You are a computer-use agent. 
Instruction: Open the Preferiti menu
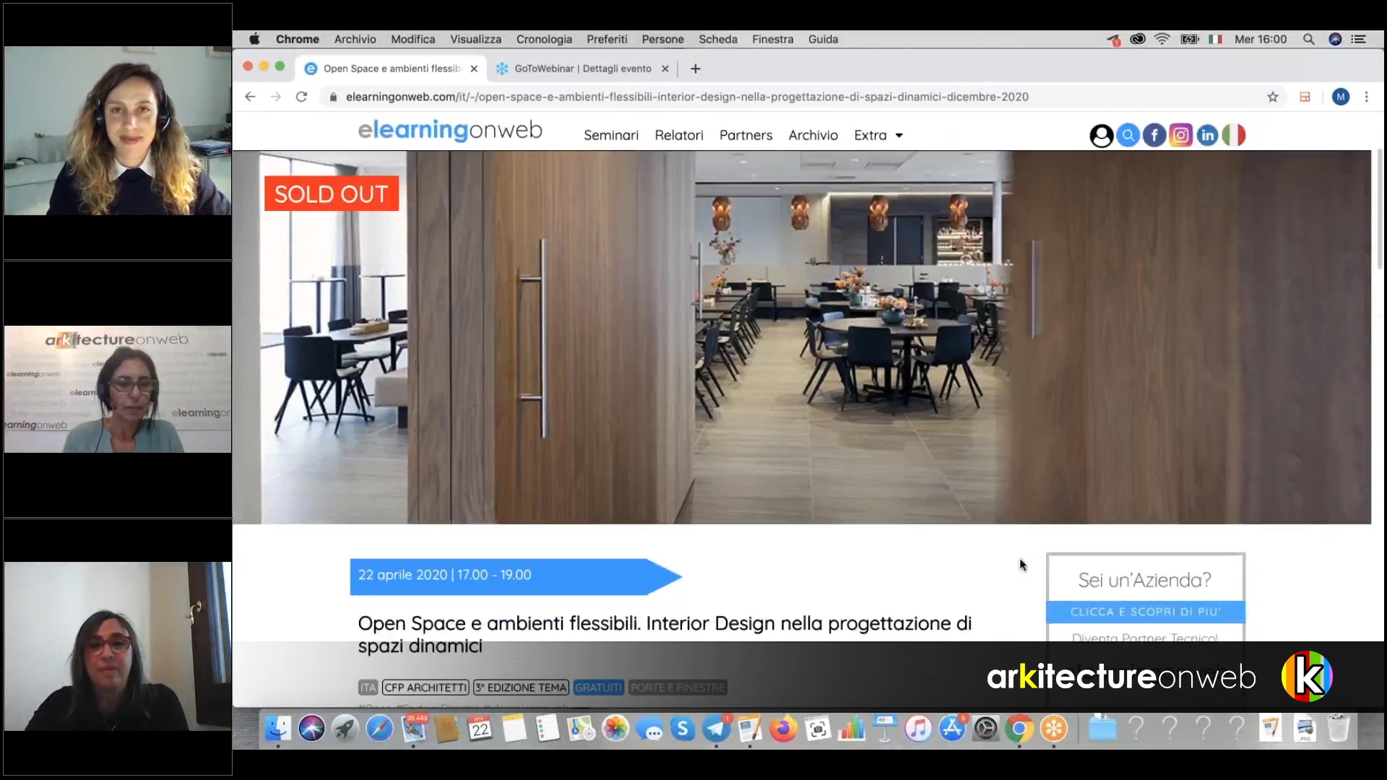pyautogui.click(x=607, y=40)
